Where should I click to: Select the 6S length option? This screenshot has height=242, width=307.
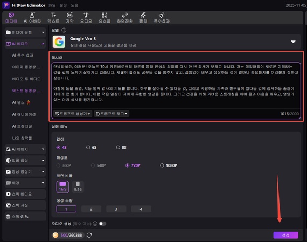[x=92, y=147]
